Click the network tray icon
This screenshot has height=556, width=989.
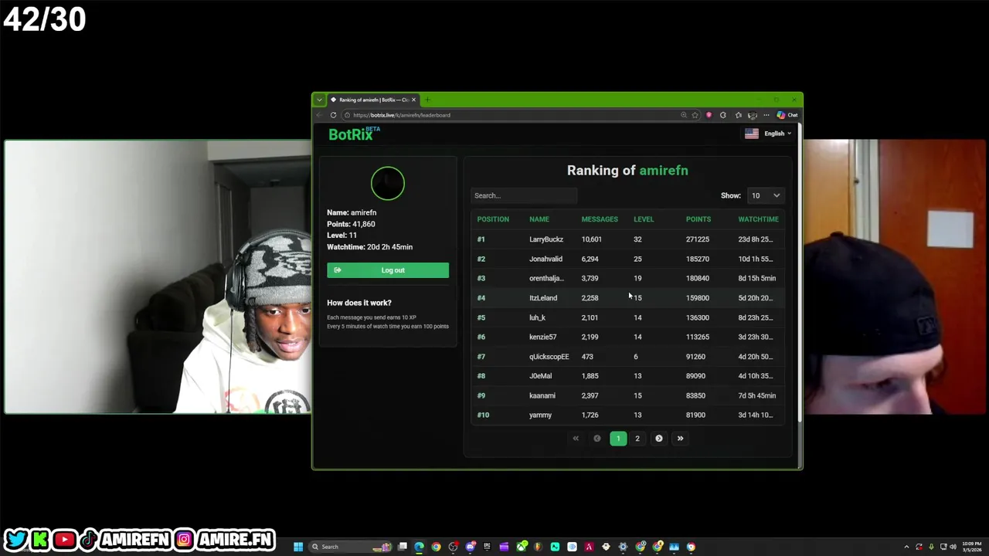(943, 547)
